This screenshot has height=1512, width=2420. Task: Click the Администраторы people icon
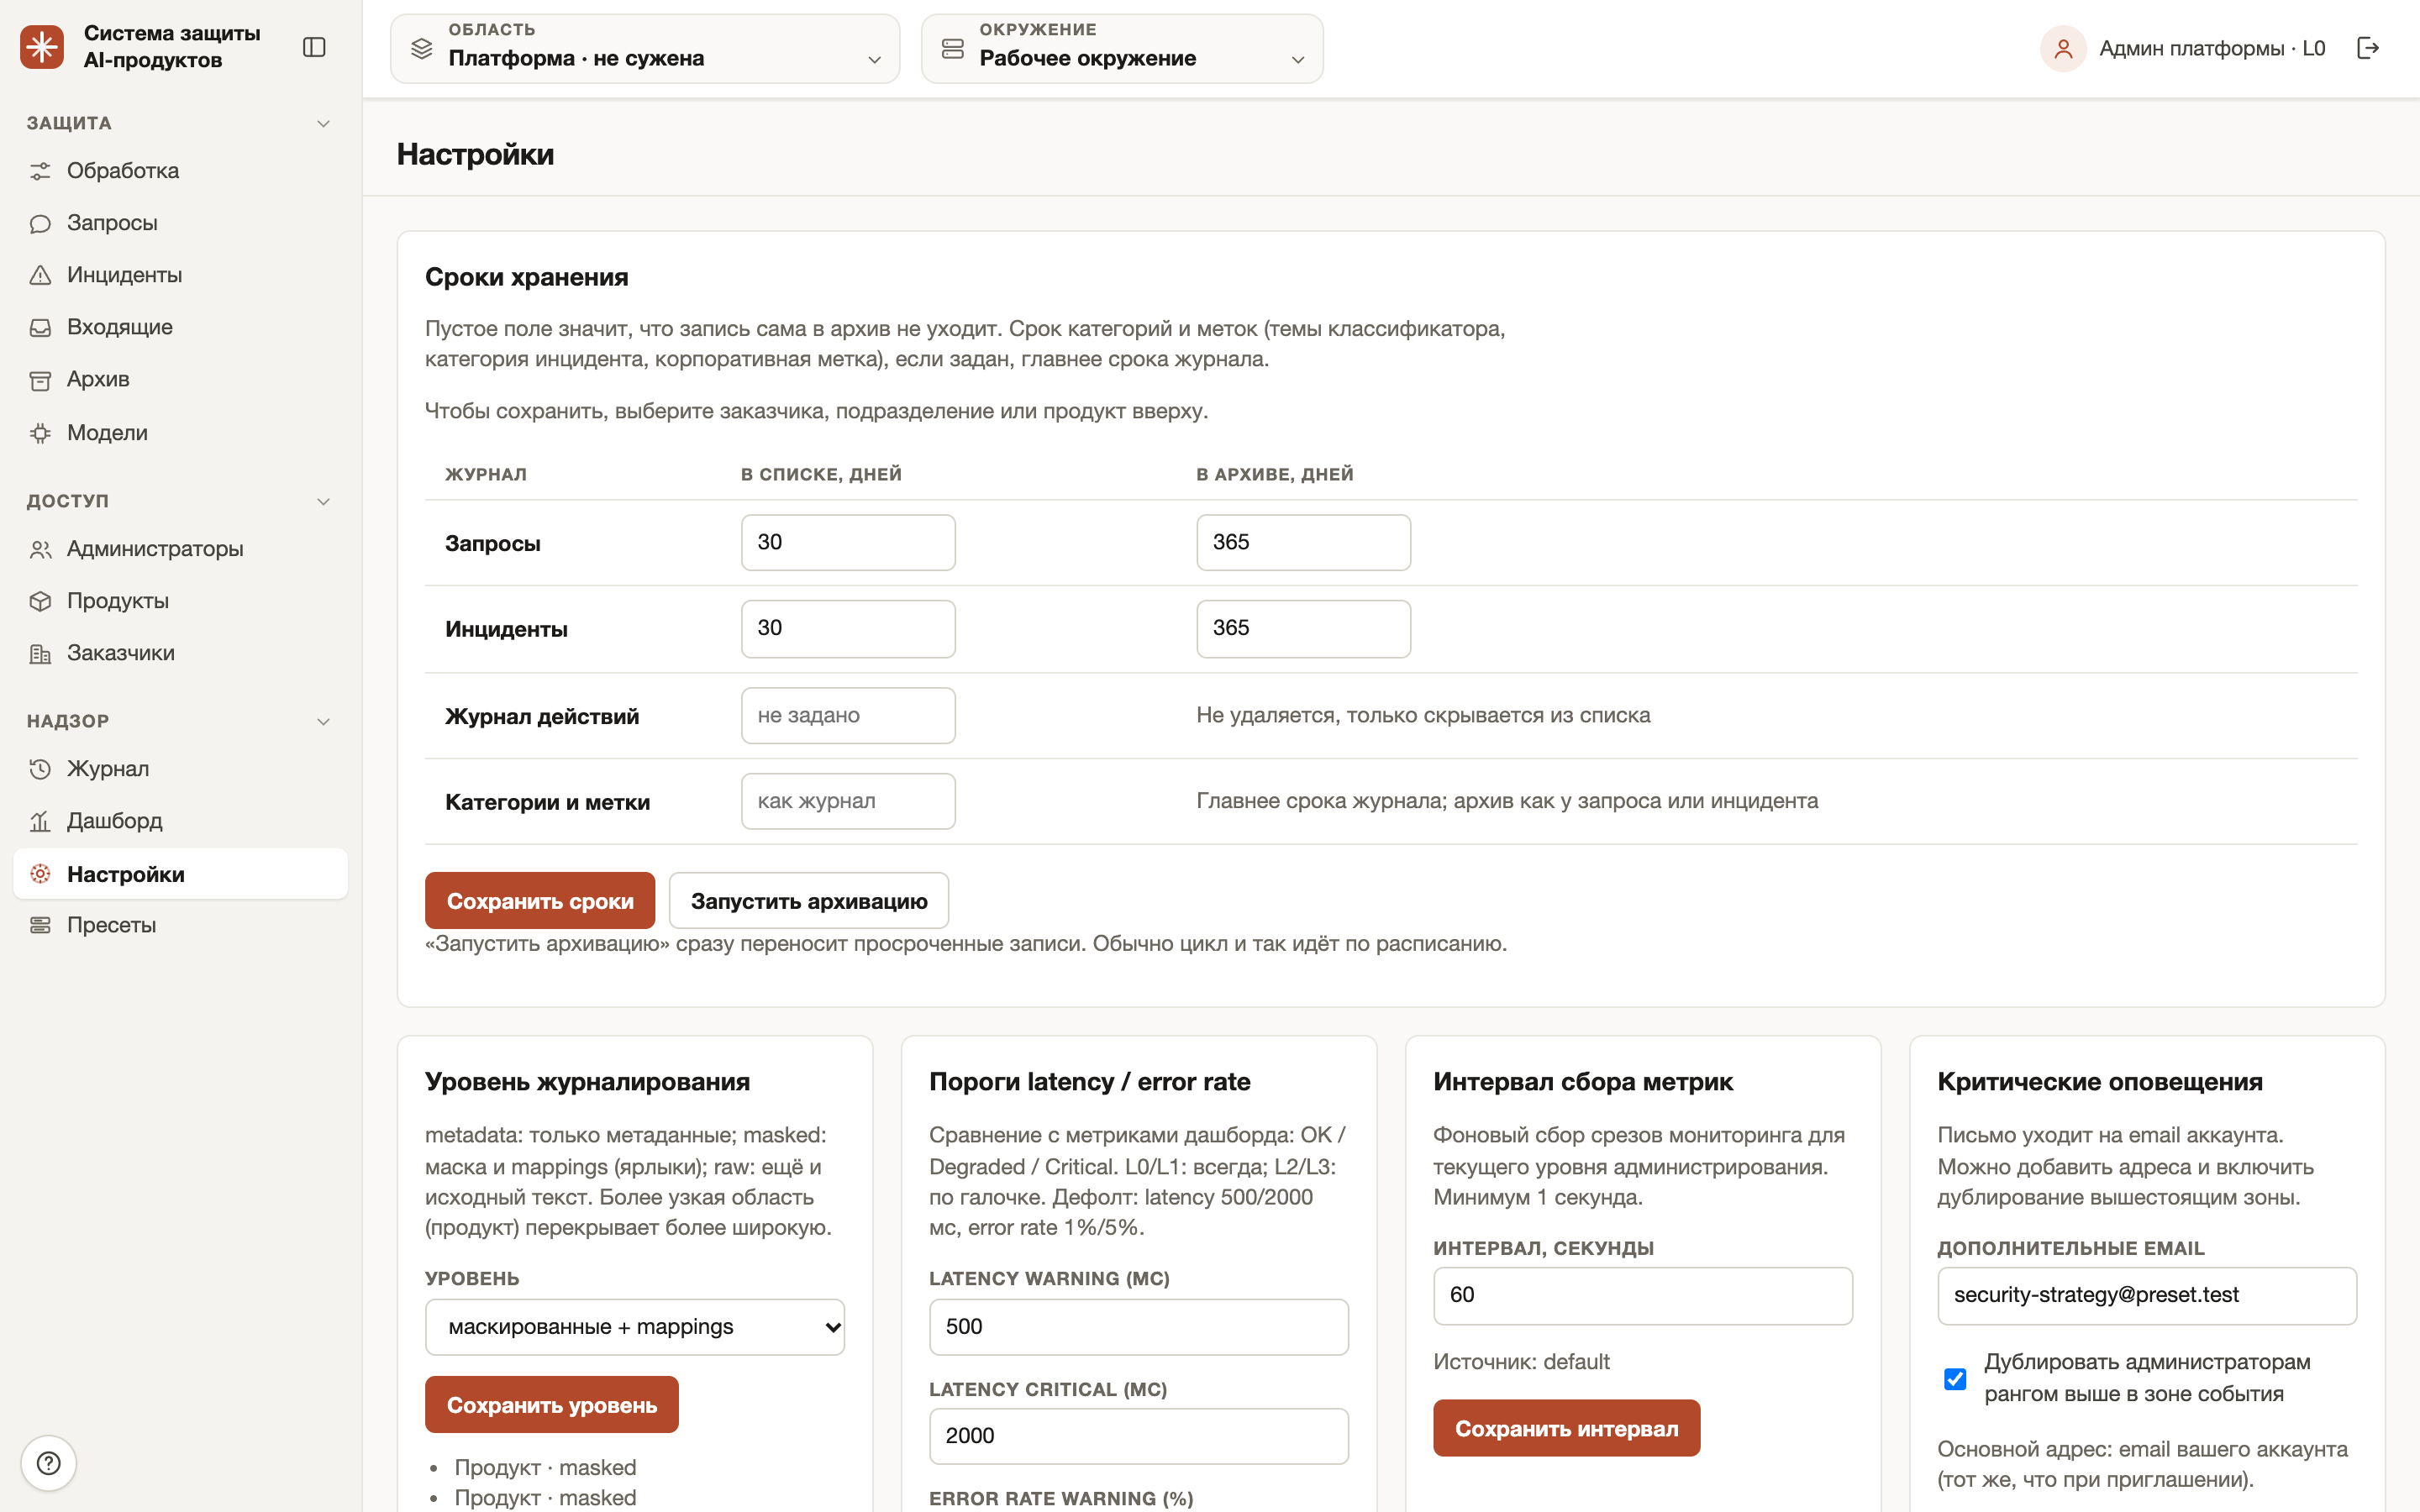pyautogui.click(x=40, y=549)
